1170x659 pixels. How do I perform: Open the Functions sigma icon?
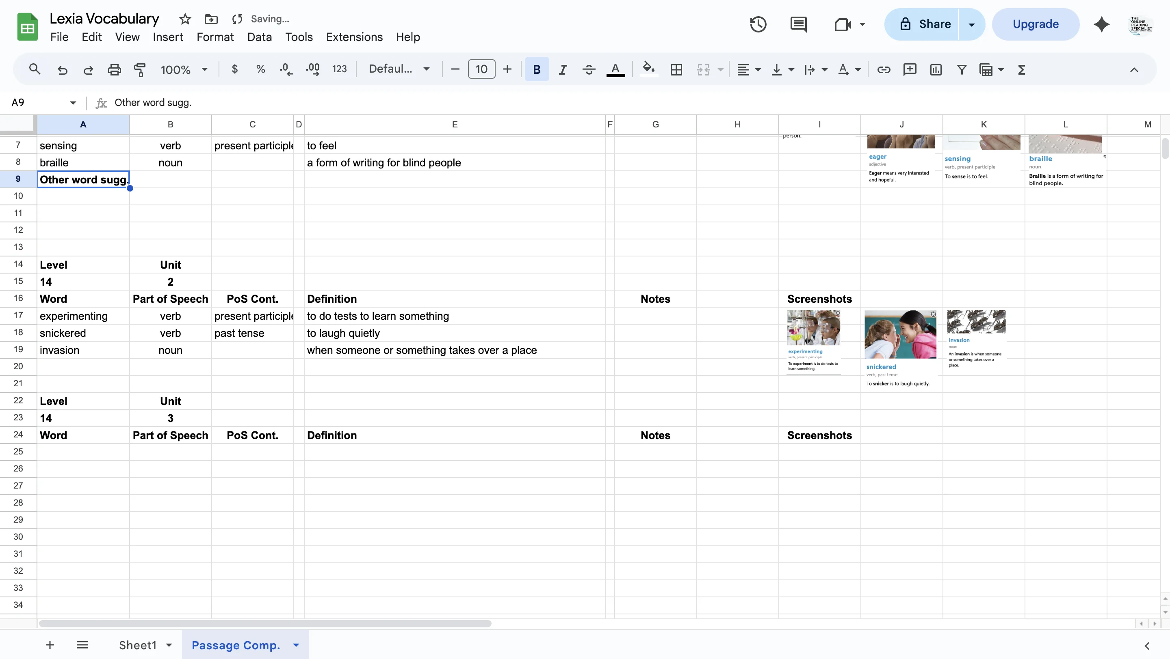[x=1021, y=69]
